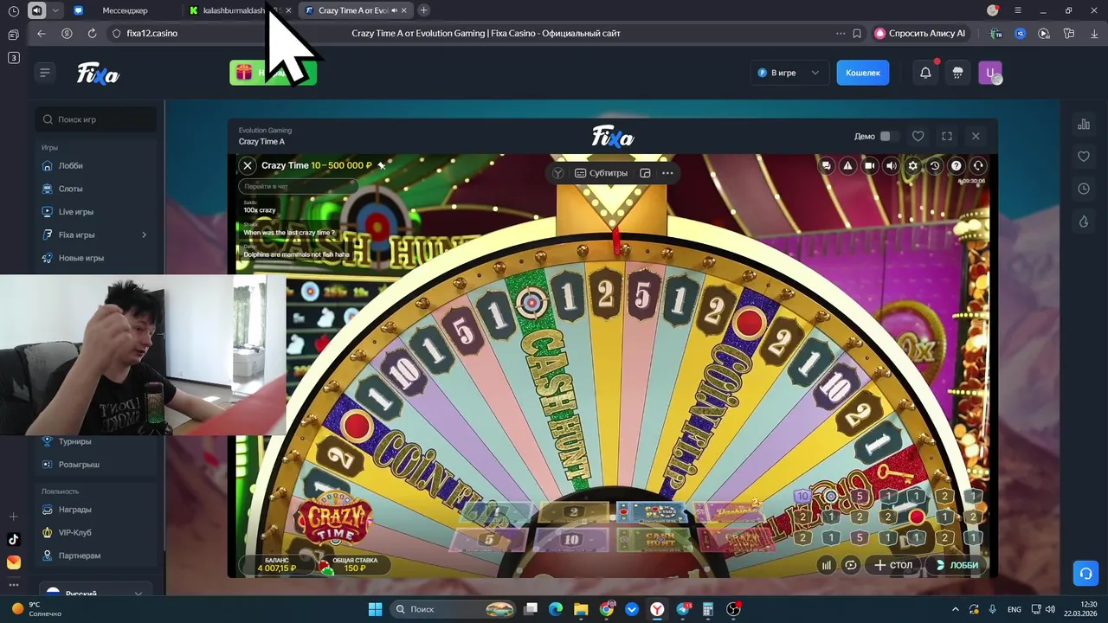This screenshot has width=1108, height=623.
Task: Open Награды in sidebar
Action: tap(74, 510)
